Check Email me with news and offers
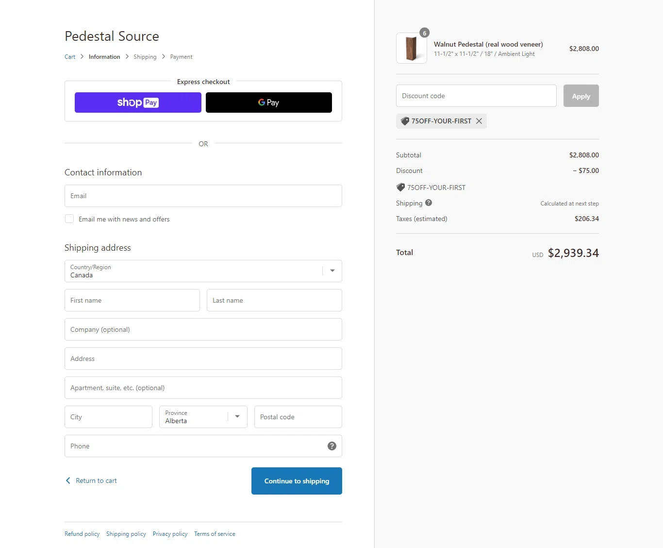The height and width of the screenshot is (548, 663). (x=69, y=219)
